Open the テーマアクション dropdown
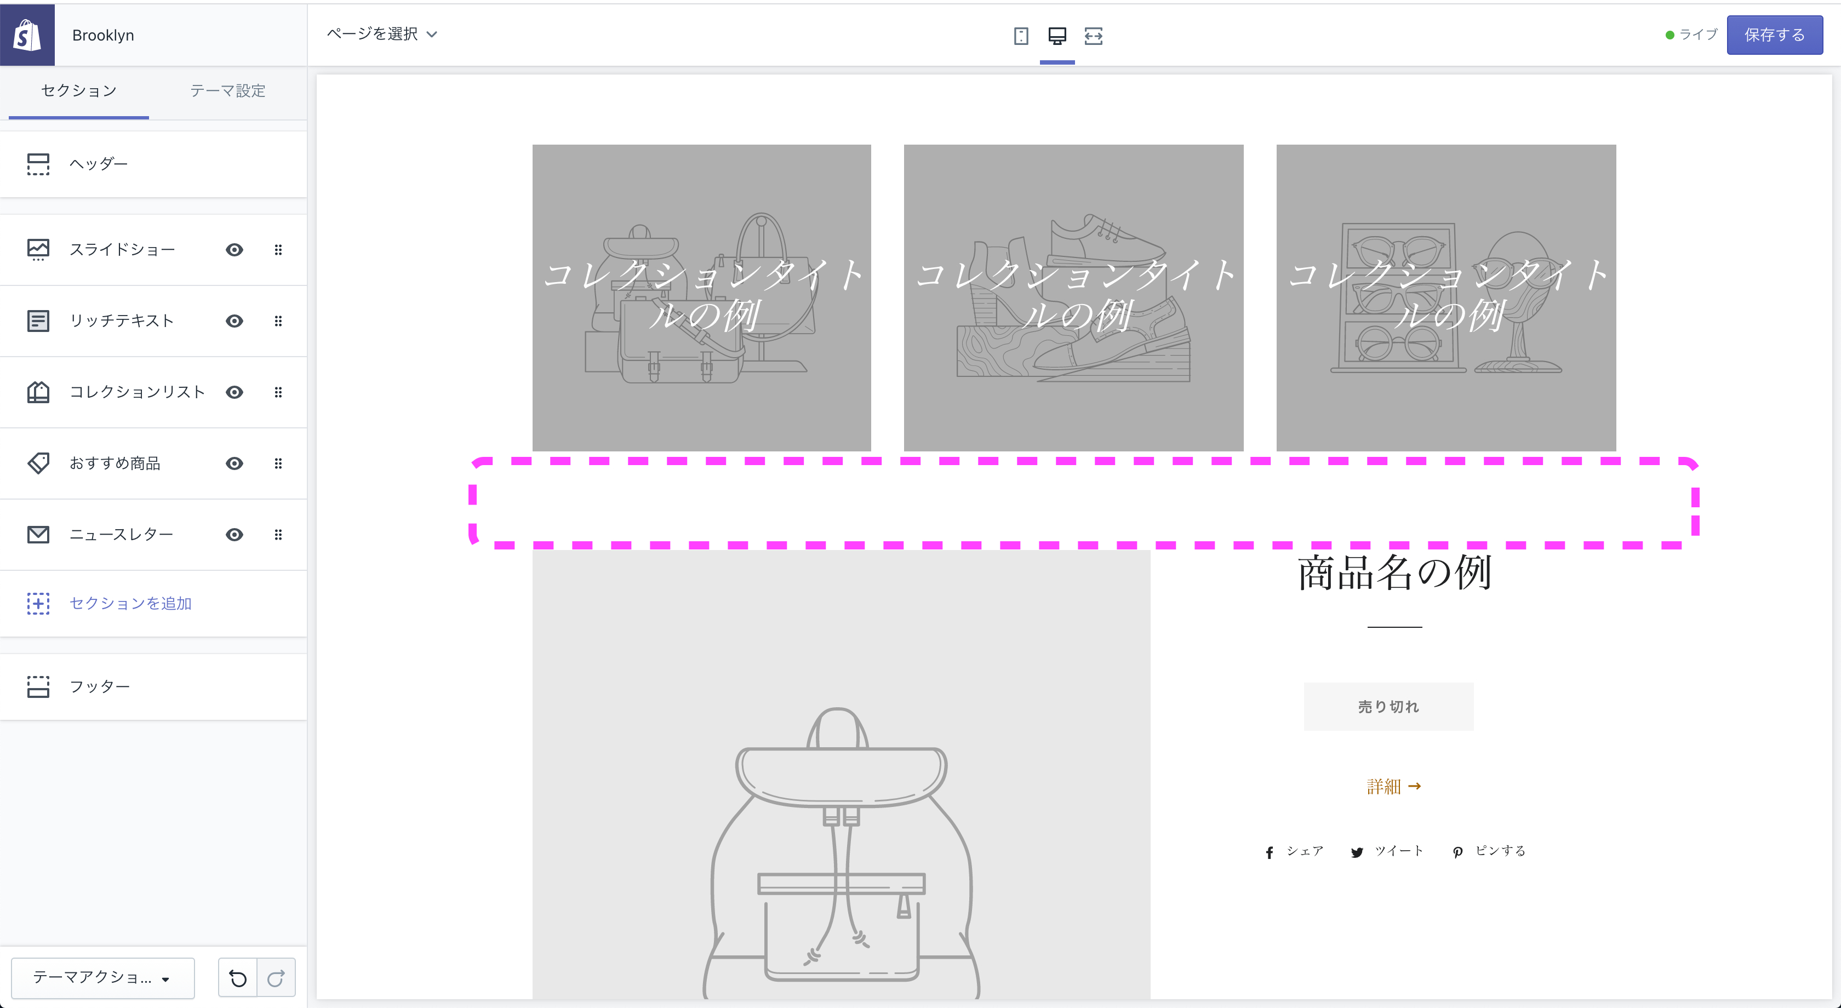Screen dimensions: 1841x1008 tap(102, 977)
